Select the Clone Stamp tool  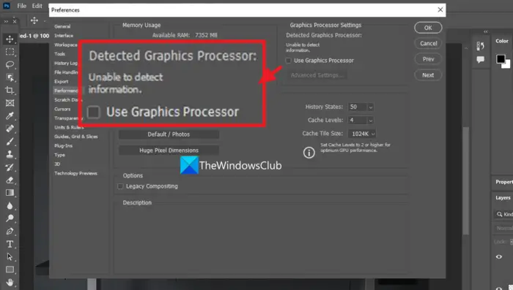pos(10,154)
